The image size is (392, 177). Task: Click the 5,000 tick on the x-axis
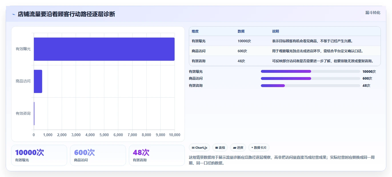tap(104, 135)
